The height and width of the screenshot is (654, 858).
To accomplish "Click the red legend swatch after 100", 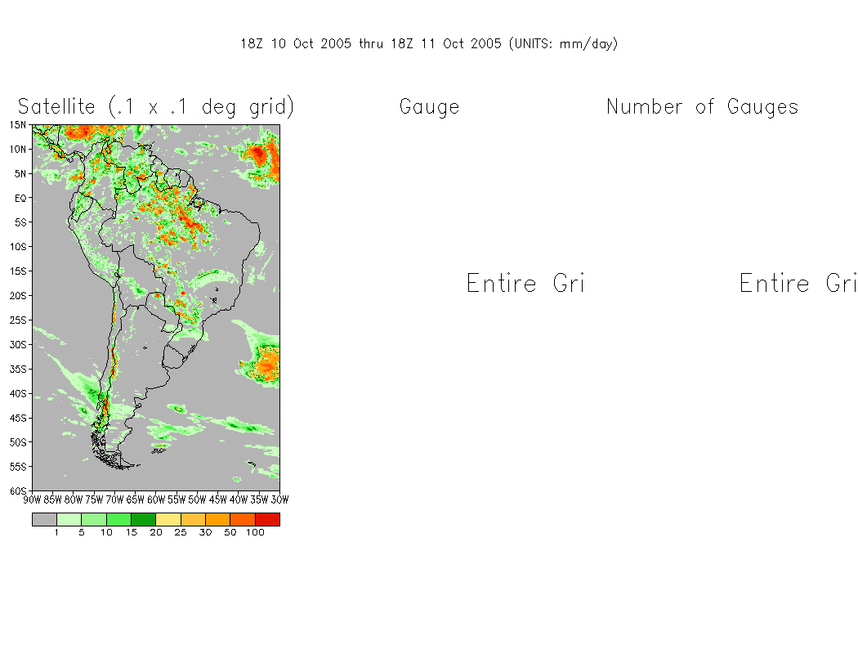I will tap(267, 519).
